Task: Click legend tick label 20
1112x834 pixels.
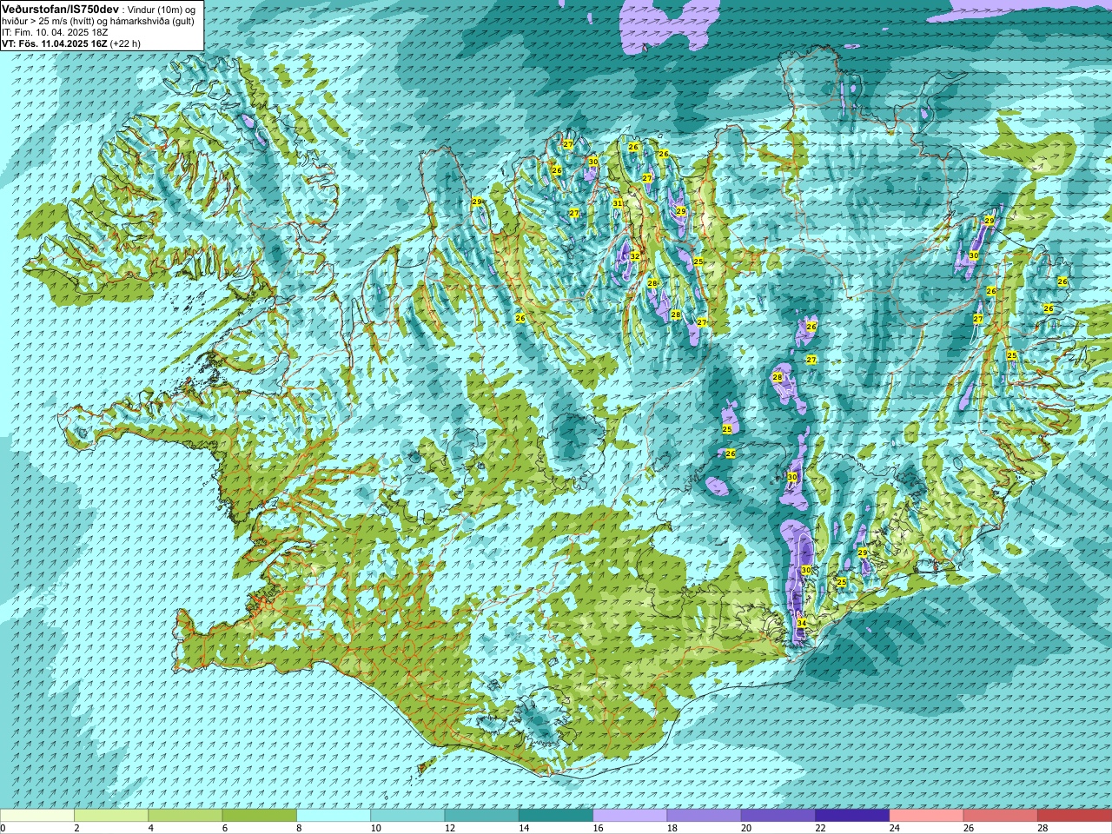Action: [x=746, y=829]
